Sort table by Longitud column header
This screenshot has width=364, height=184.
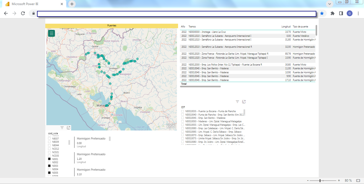pyautogui.click(x=286, y=27)
